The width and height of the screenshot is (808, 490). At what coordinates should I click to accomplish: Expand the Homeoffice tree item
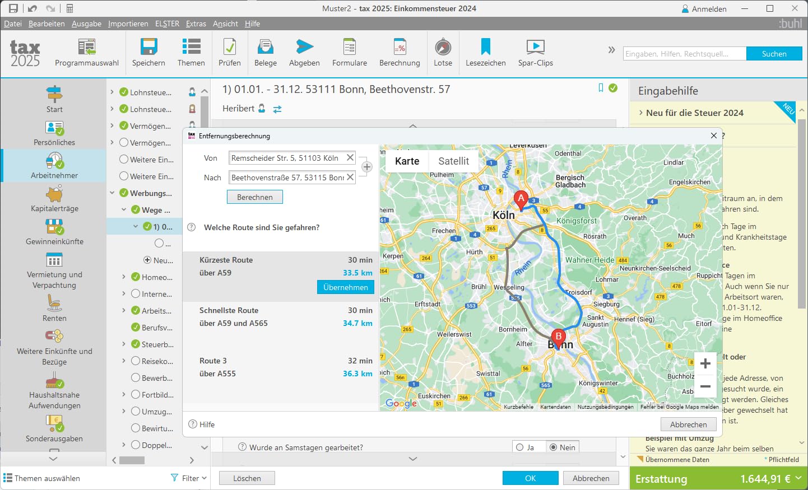124,277
